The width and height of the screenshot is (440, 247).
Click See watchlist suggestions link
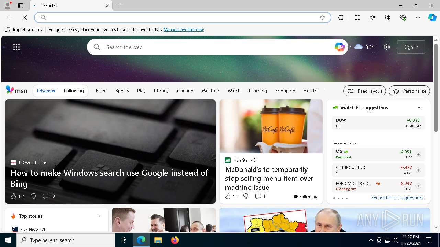tap(398, 198)
